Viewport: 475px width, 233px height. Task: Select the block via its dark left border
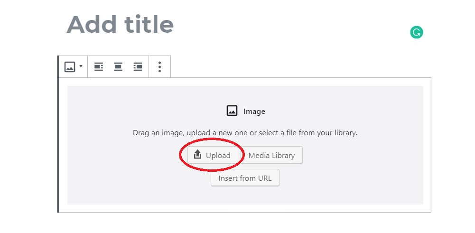tap(58, 142)
